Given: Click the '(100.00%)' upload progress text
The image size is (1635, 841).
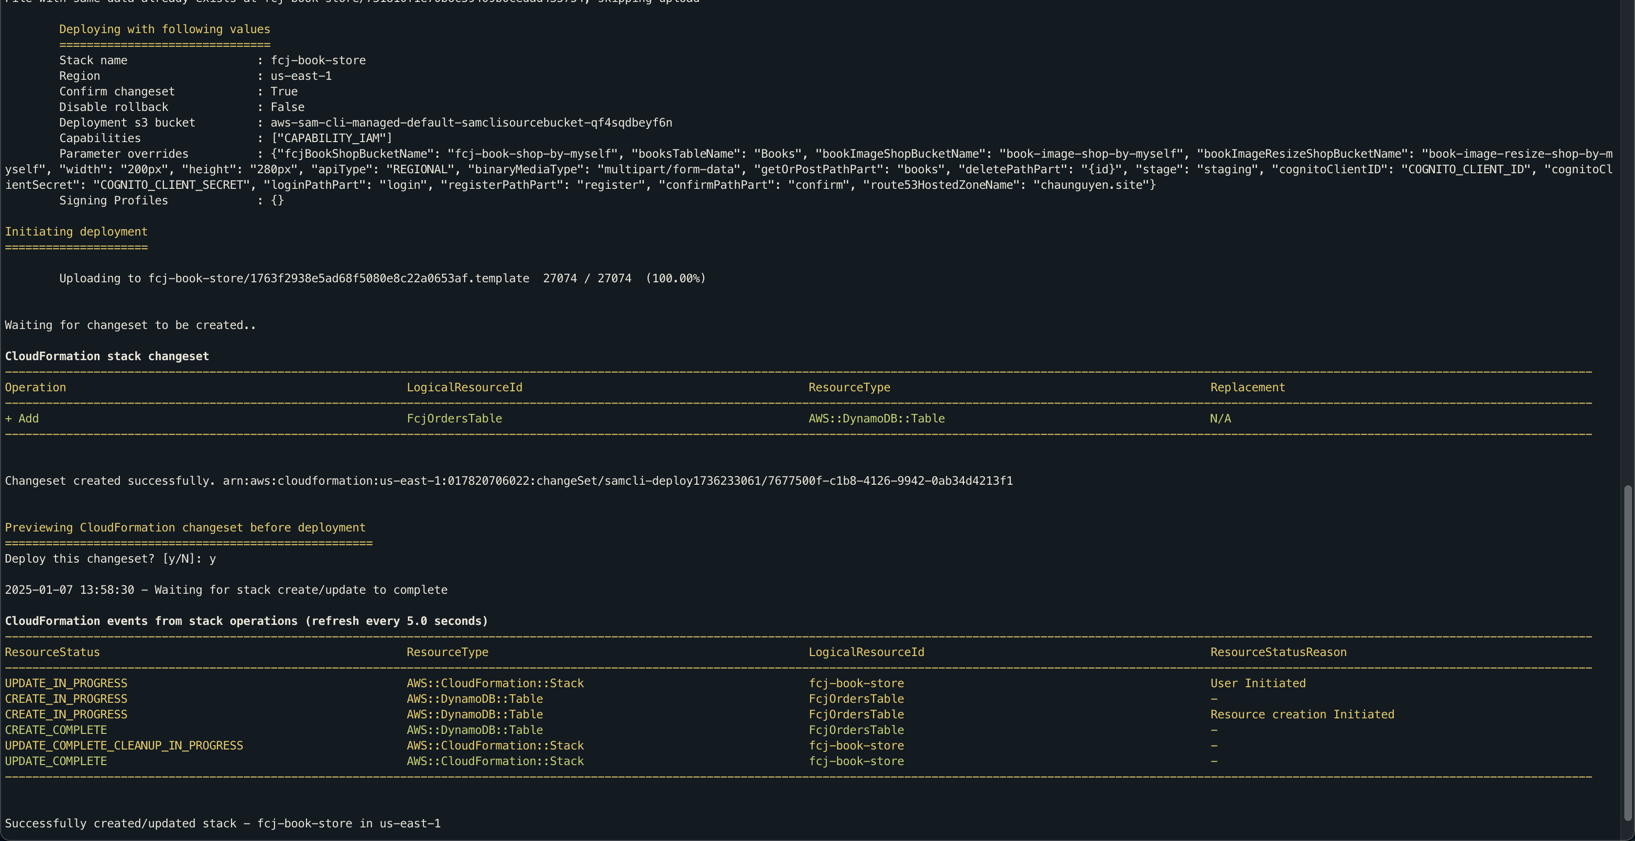Looking at the screenshot, I should tap(675, 278).
